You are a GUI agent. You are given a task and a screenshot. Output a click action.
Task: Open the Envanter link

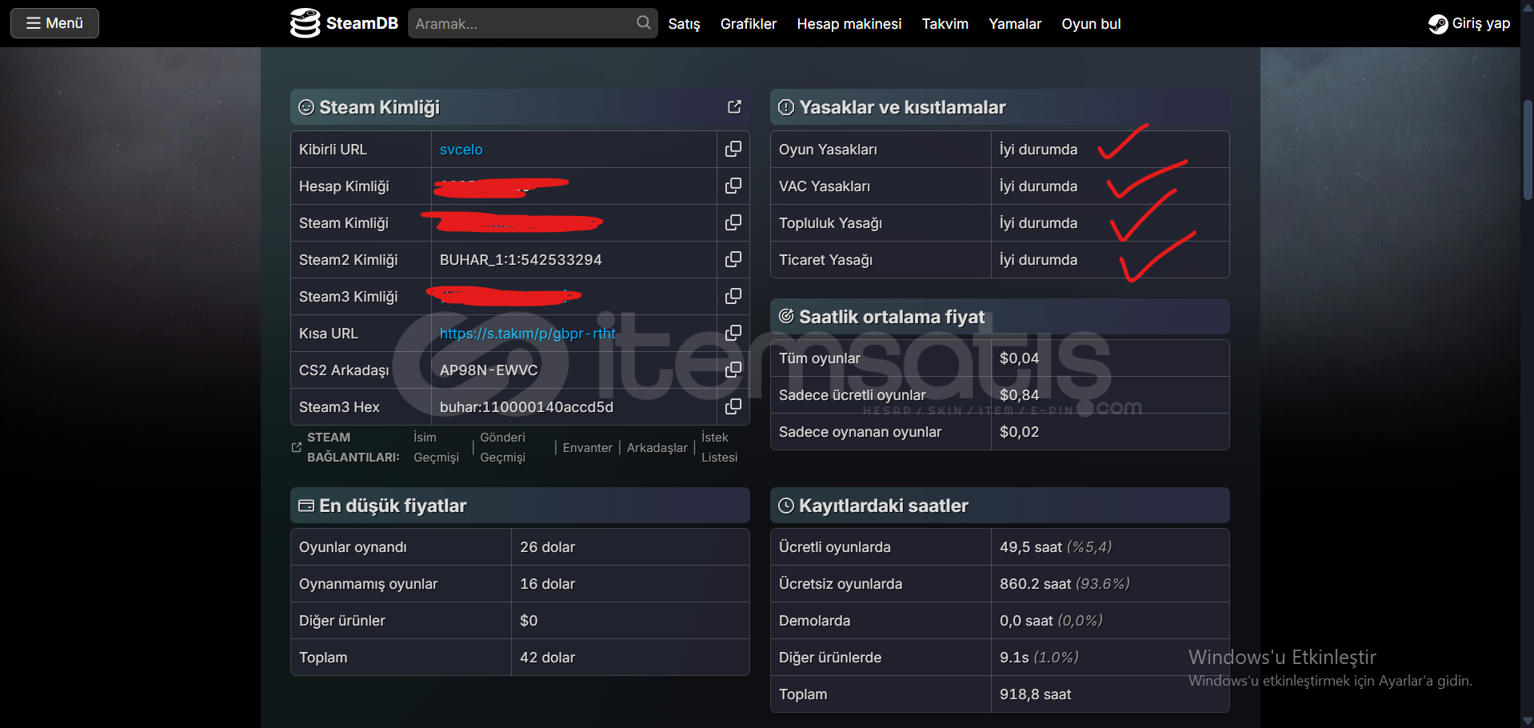(587, 448)
